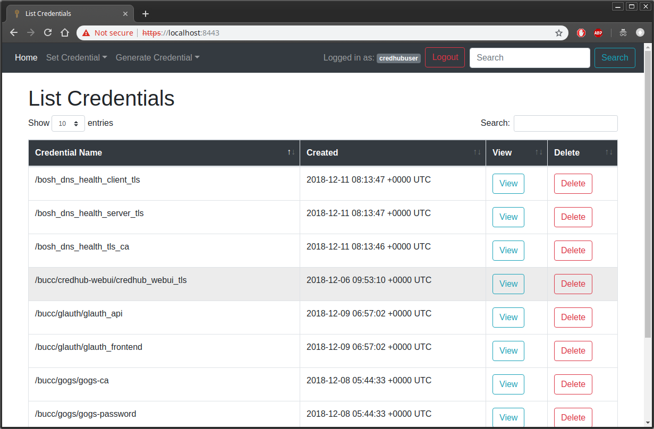The height and width of the screenshot is (429, 654).
Task: Reload the localhost page
Action: 48,33
